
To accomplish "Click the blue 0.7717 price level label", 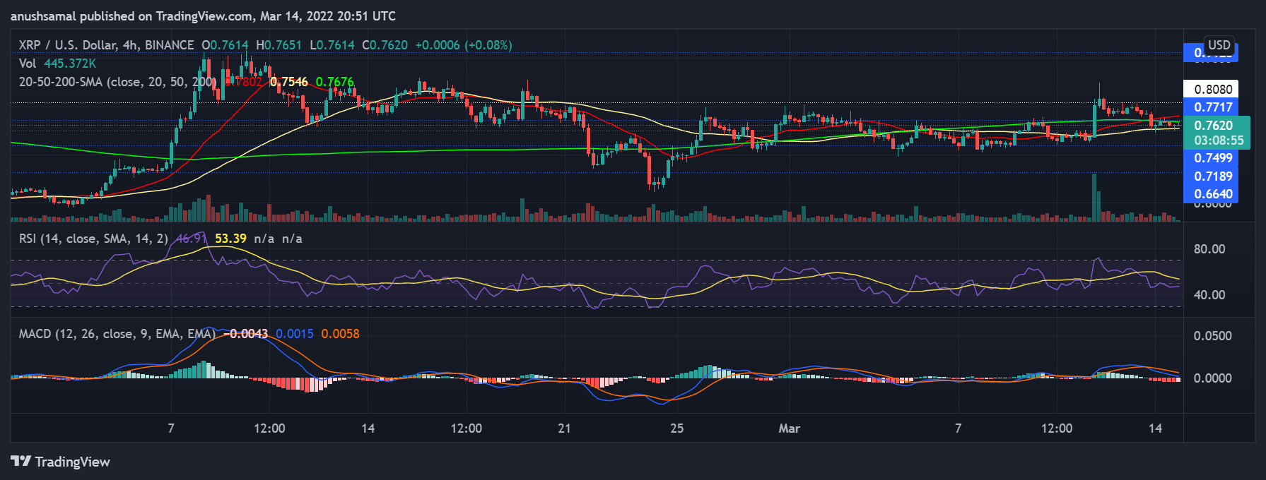I will pyautogui.click(x=1213, y=107).
